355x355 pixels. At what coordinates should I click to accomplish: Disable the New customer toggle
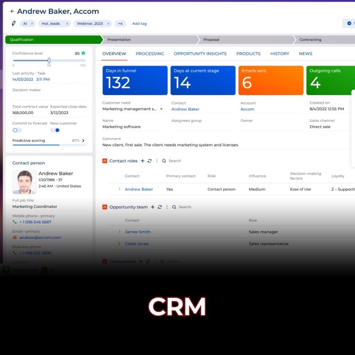coord(55,130)
